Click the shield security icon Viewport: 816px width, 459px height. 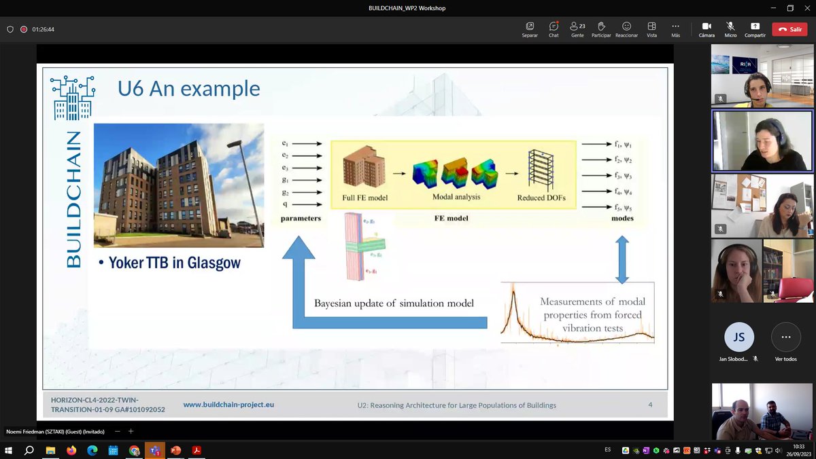10,29
